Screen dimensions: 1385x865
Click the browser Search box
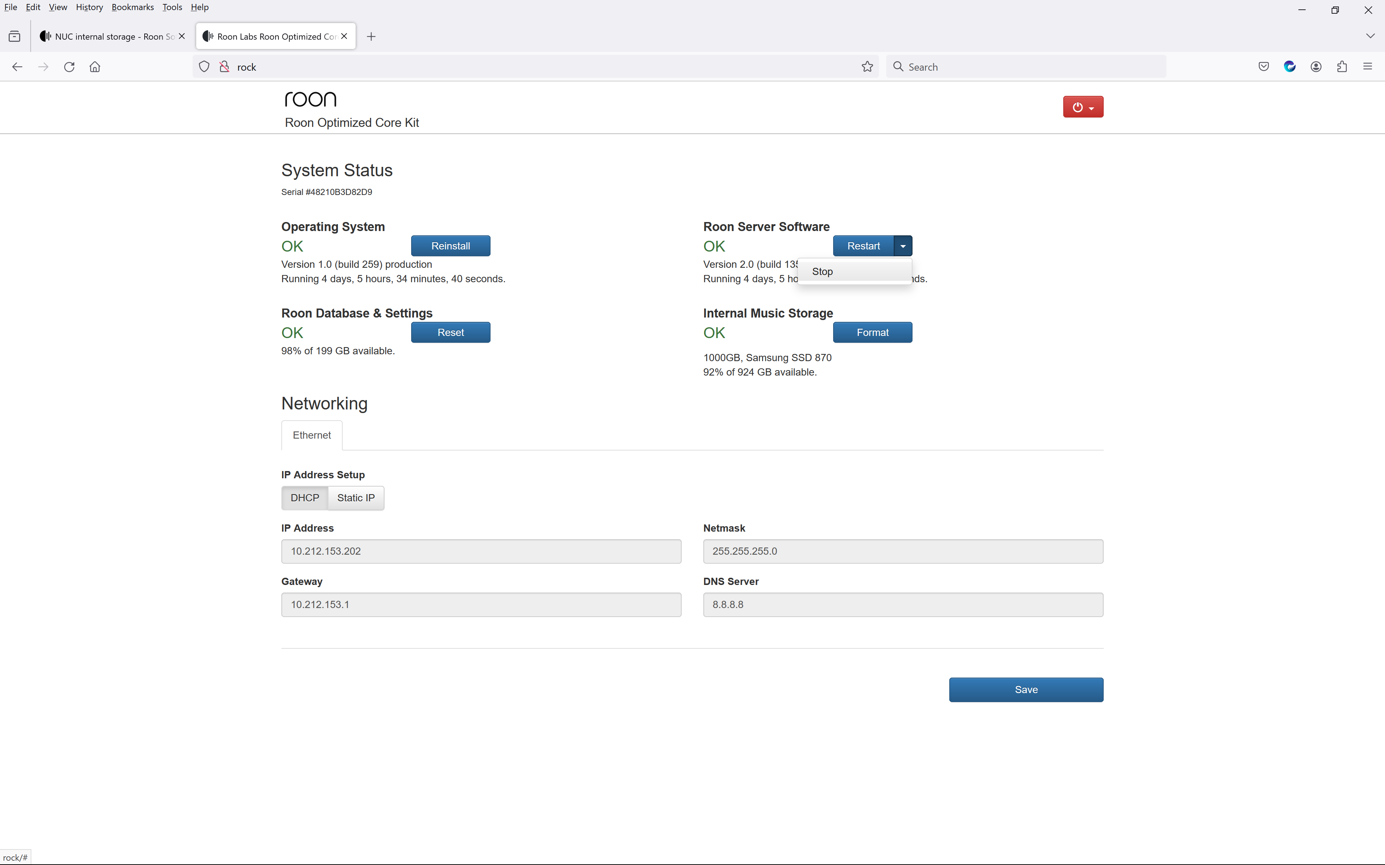[x=1026, y=67]
